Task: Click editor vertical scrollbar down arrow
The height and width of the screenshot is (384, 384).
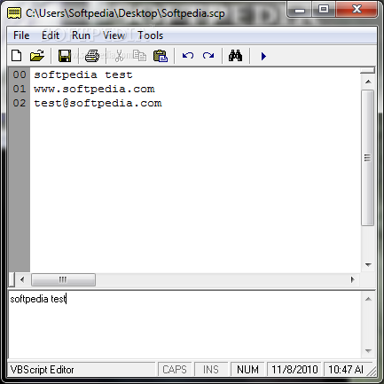Action: coord(368,265)
